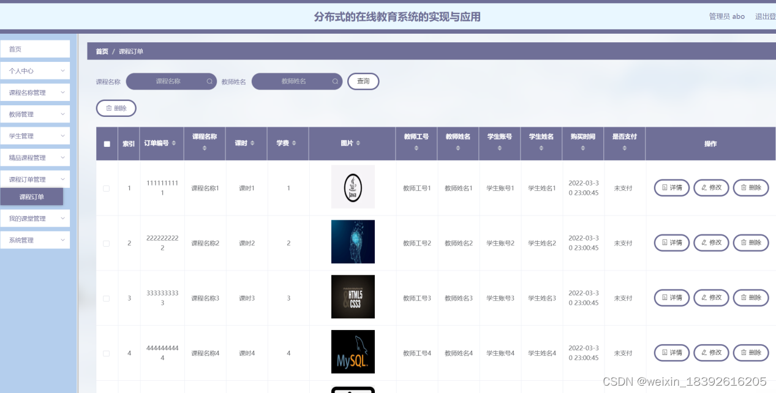This screenshot has height=393, width=776.
Task: Sort by 教师姓名 column arrows
Action: [x=458, y=149]
